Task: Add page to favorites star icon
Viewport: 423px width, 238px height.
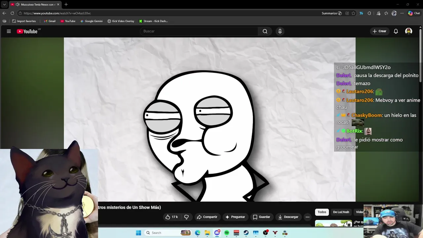Action: tap(353, 13)
